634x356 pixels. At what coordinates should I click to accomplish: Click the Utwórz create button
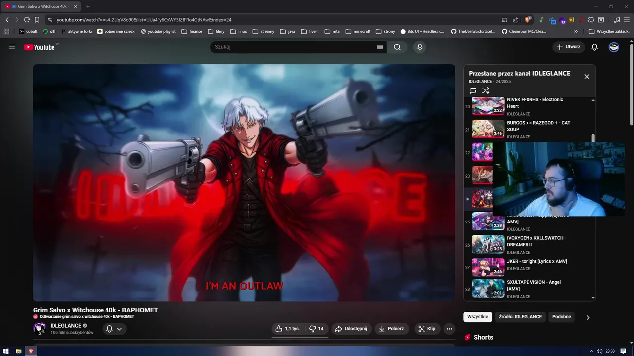pos(569,47)
